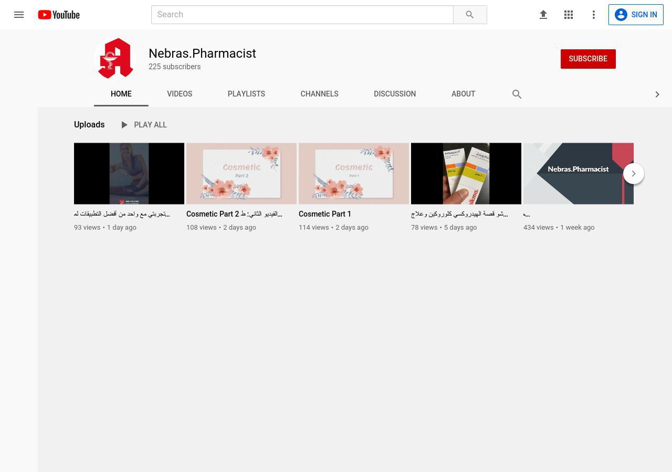Open the hamburger guide menu
The height and width of the screenshot is (472, 672).
pos(19,15)
